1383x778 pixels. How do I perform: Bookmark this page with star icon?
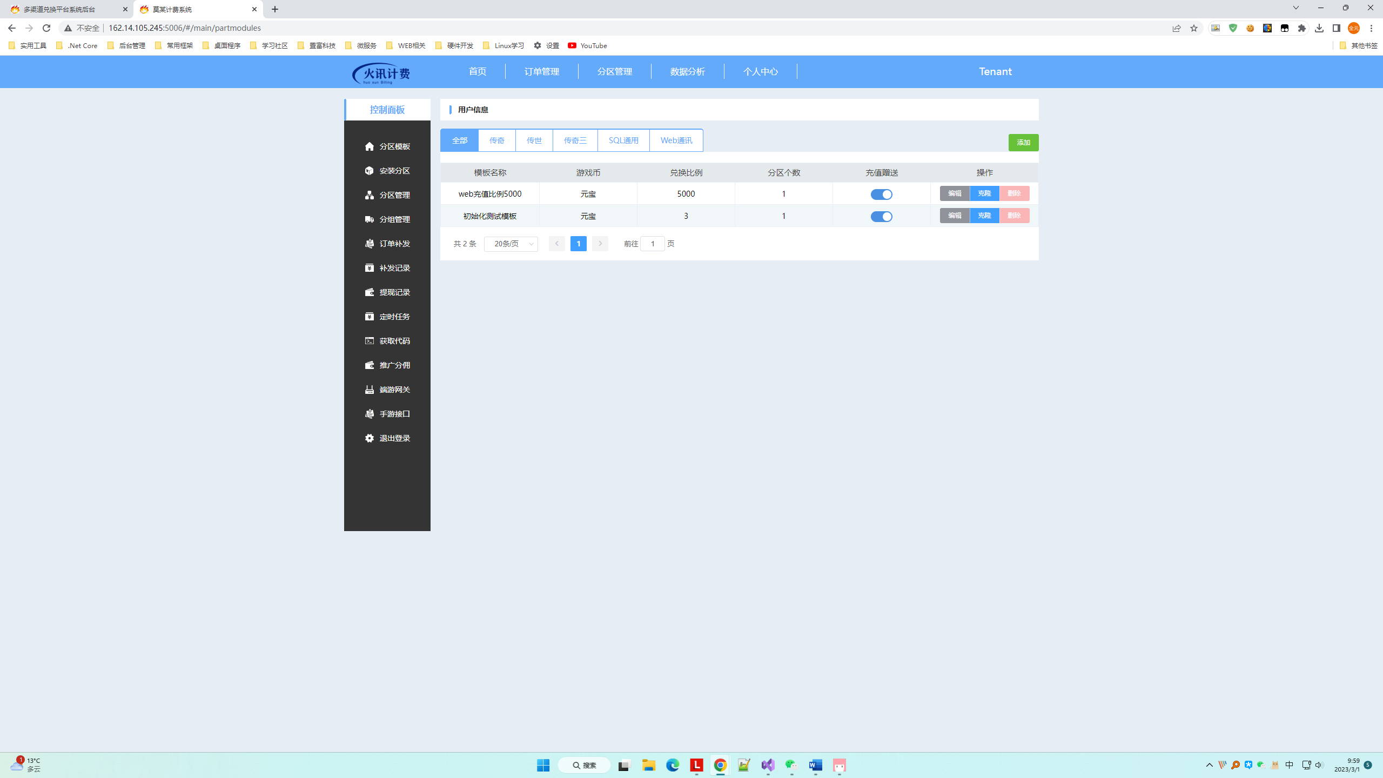point(1194,28)
